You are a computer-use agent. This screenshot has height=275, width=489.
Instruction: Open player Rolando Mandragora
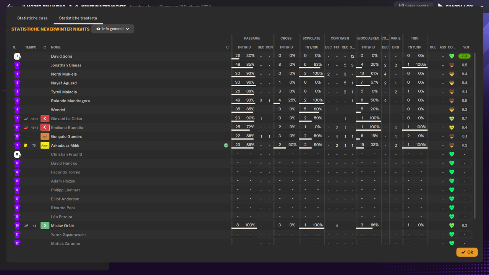70,101
